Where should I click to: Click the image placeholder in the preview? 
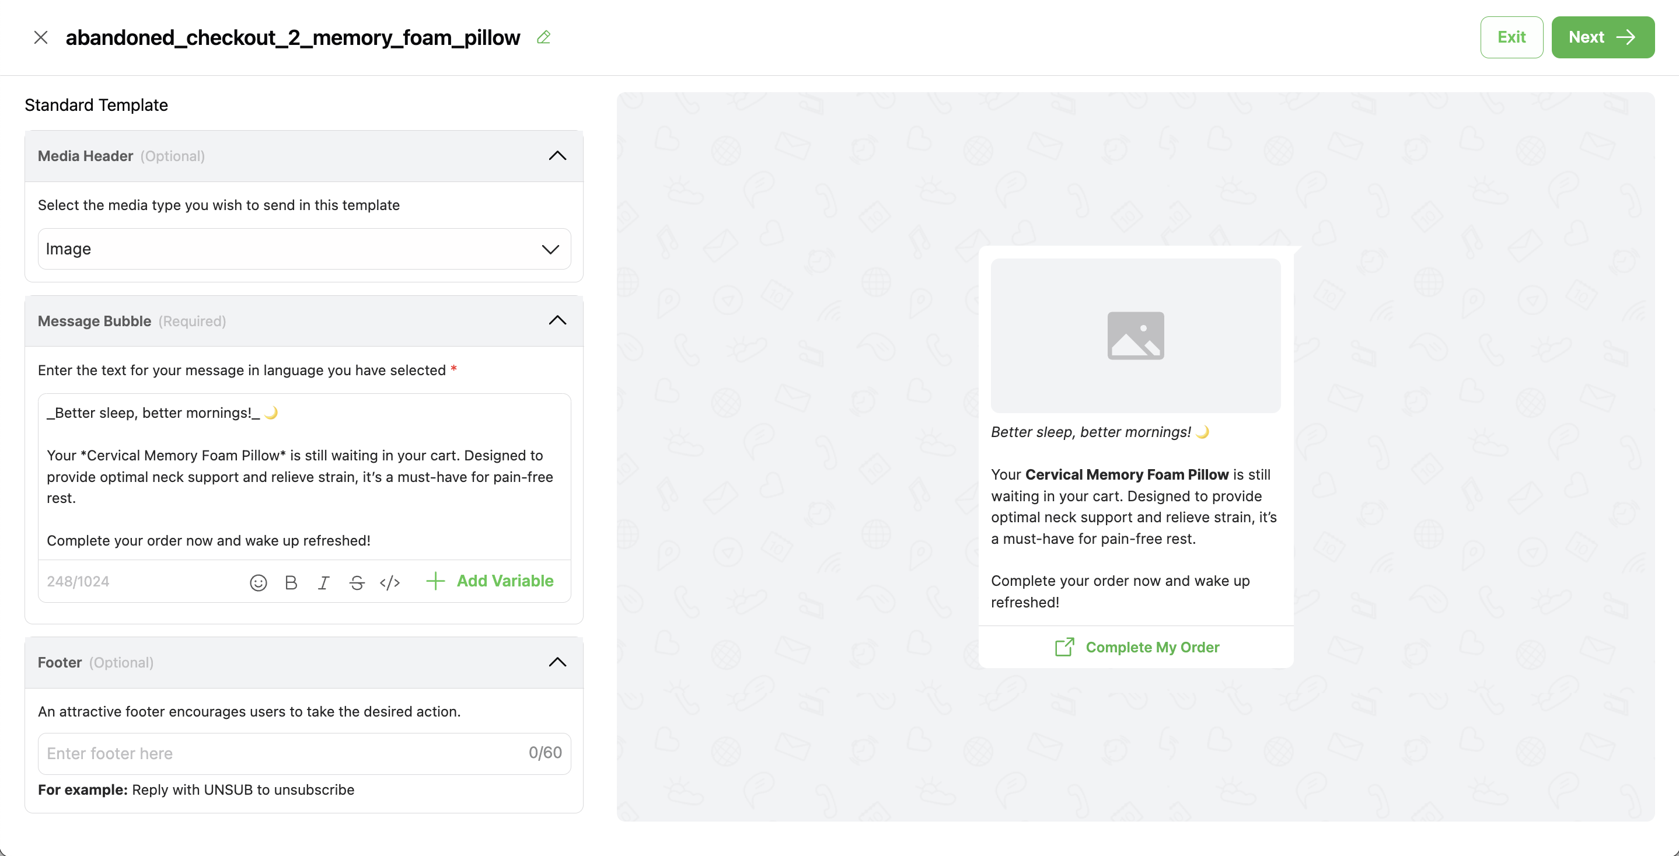click(x=1136, y=336)
